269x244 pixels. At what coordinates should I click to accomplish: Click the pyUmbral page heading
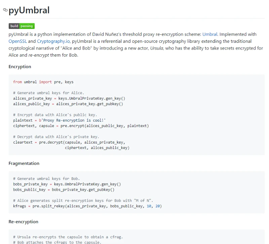point(29,10)
